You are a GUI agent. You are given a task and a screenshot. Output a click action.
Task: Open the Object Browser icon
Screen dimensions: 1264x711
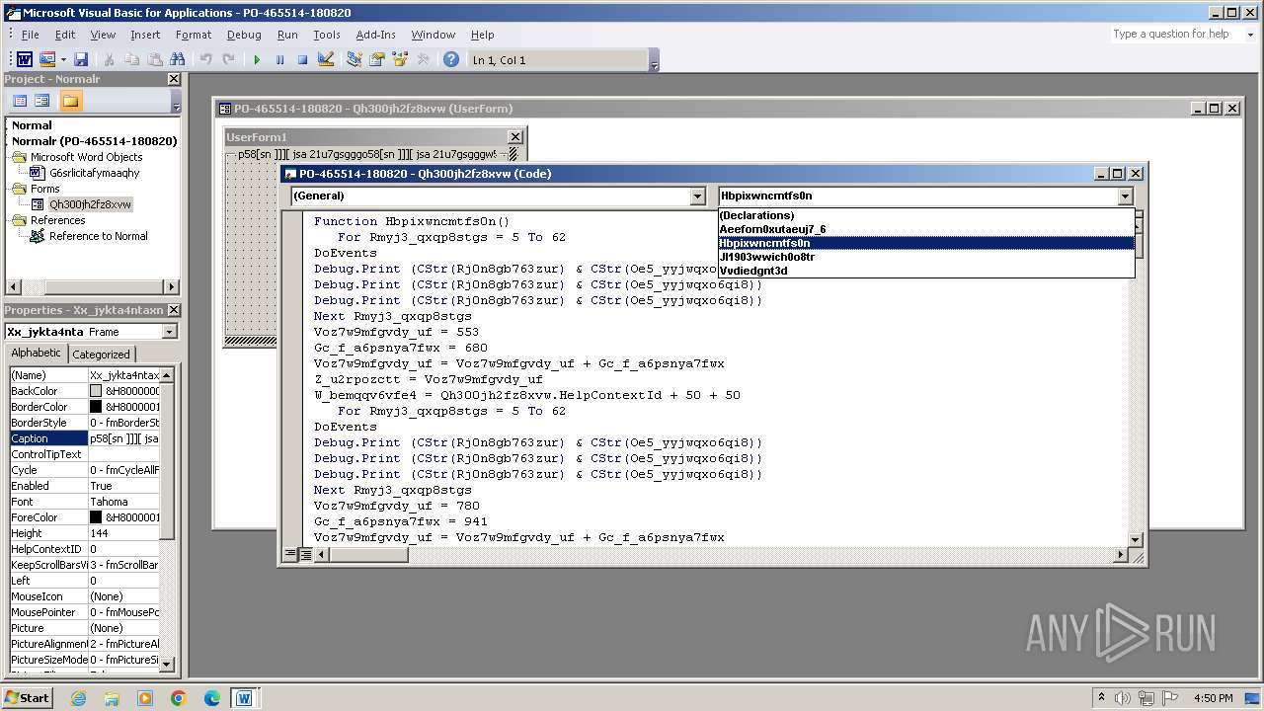pyautogui.click(x=400, y=60)
